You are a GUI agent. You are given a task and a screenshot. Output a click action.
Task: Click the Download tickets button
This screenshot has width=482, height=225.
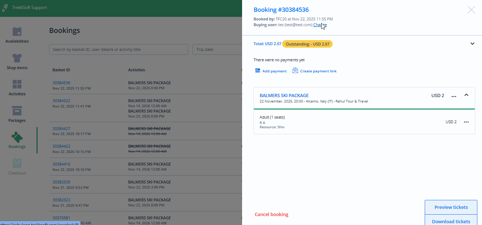pos(451,221)
